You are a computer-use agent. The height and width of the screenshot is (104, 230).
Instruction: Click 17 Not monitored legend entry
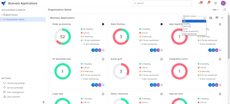tap(90, 44)
